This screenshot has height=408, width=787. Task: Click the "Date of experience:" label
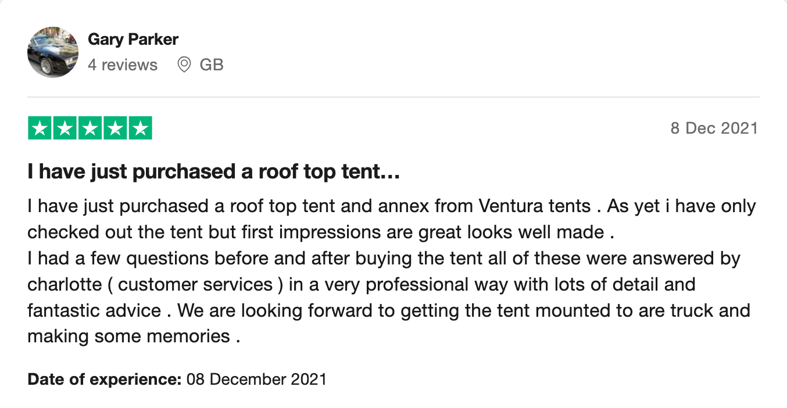[x=105, y=380]
